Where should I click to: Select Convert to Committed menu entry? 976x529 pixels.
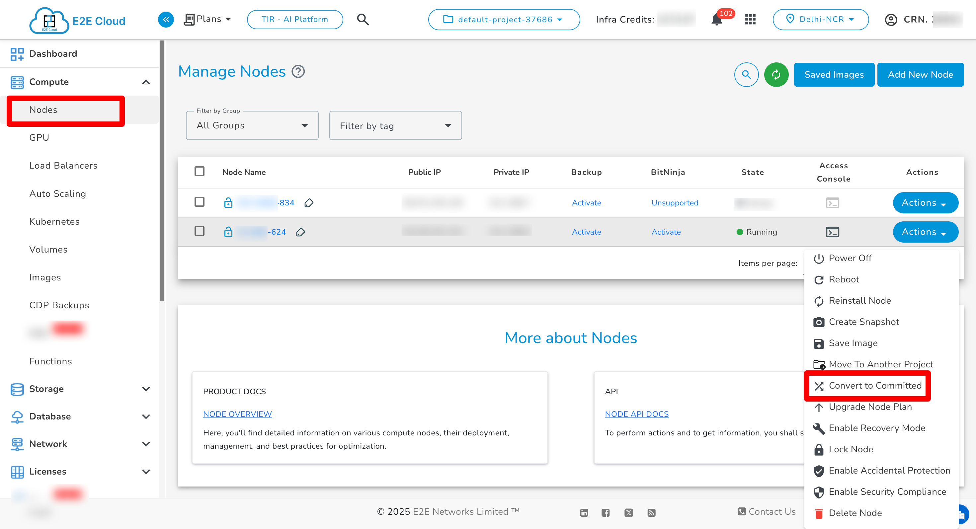[881, 386]
